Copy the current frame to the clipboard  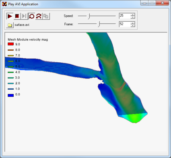(x=46, y=16)
